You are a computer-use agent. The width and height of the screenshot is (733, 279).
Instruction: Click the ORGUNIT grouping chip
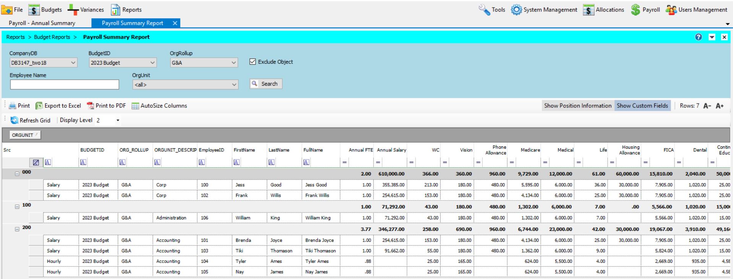(25, 135)
